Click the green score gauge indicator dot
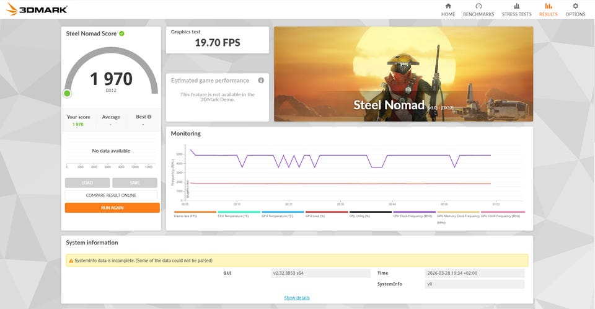 click(x=67, y=93)
